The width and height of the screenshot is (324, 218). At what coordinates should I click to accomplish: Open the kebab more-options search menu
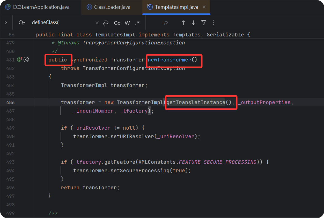214,23
